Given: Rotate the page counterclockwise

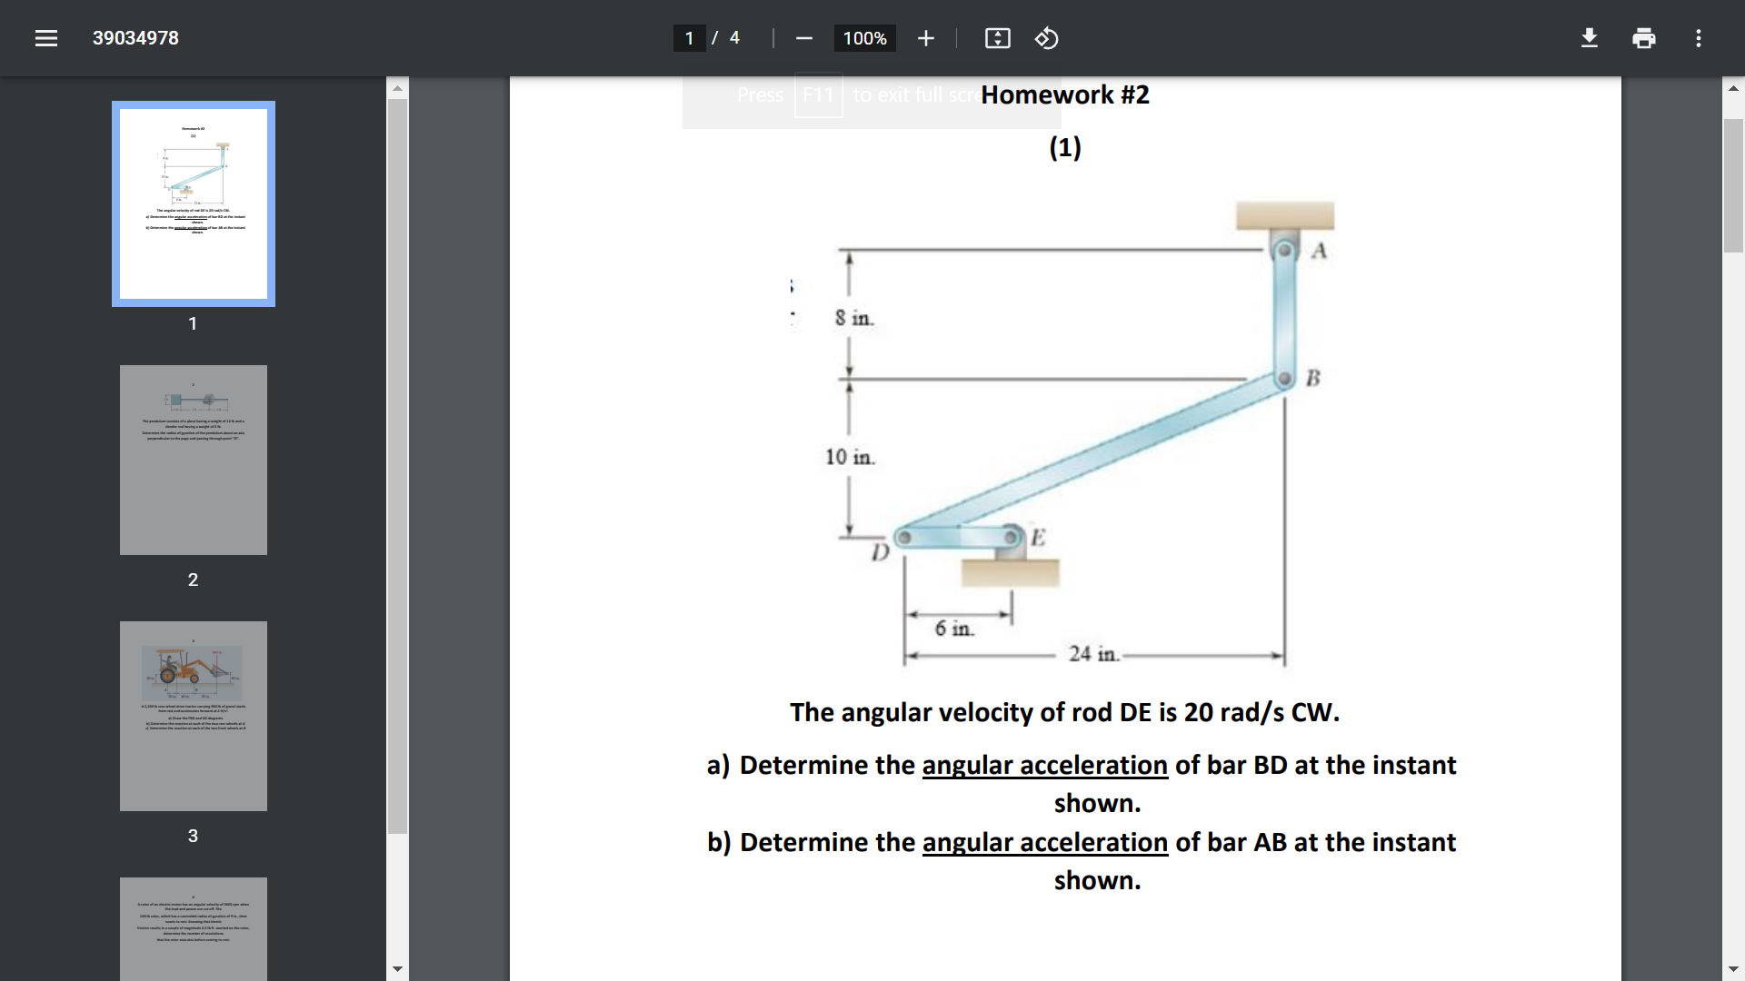Looking at the screenshot, I should 1046,38.
